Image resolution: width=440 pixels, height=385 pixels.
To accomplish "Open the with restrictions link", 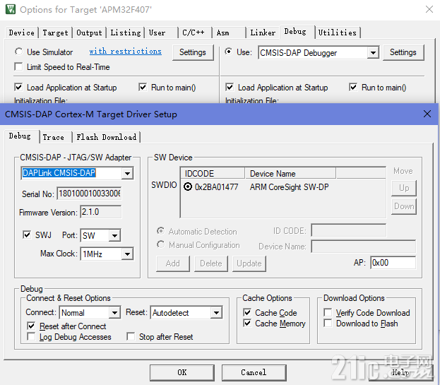I will (x=126, y=52).
